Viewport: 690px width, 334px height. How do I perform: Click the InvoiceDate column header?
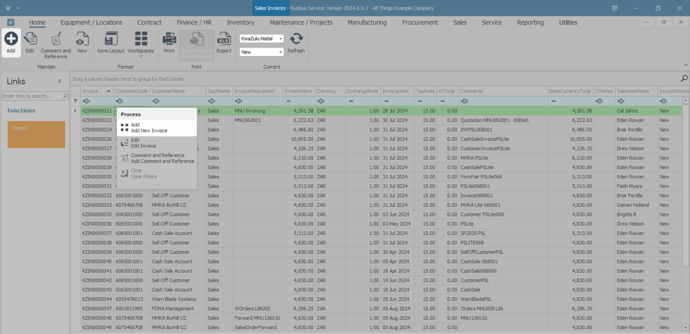[397, 91]
